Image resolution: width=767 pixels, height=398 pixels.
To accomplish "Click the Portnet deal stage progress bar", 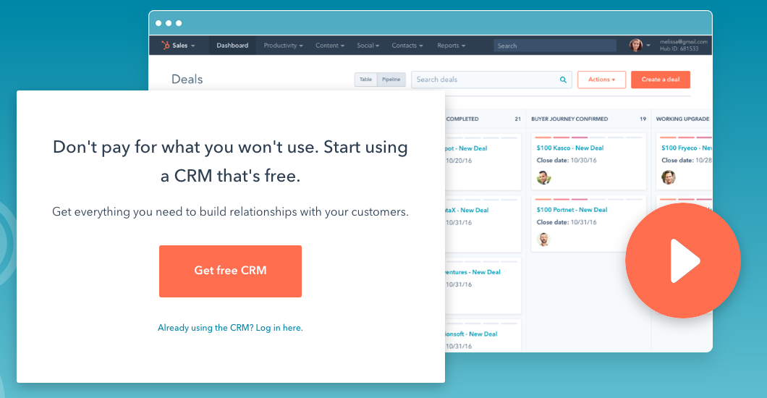I will point(588,200).
